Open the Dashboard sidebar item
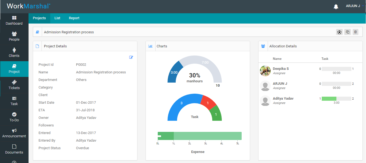The width and height of the screenshot is (366, 163). pyautogui.click(x=14, y=21)
